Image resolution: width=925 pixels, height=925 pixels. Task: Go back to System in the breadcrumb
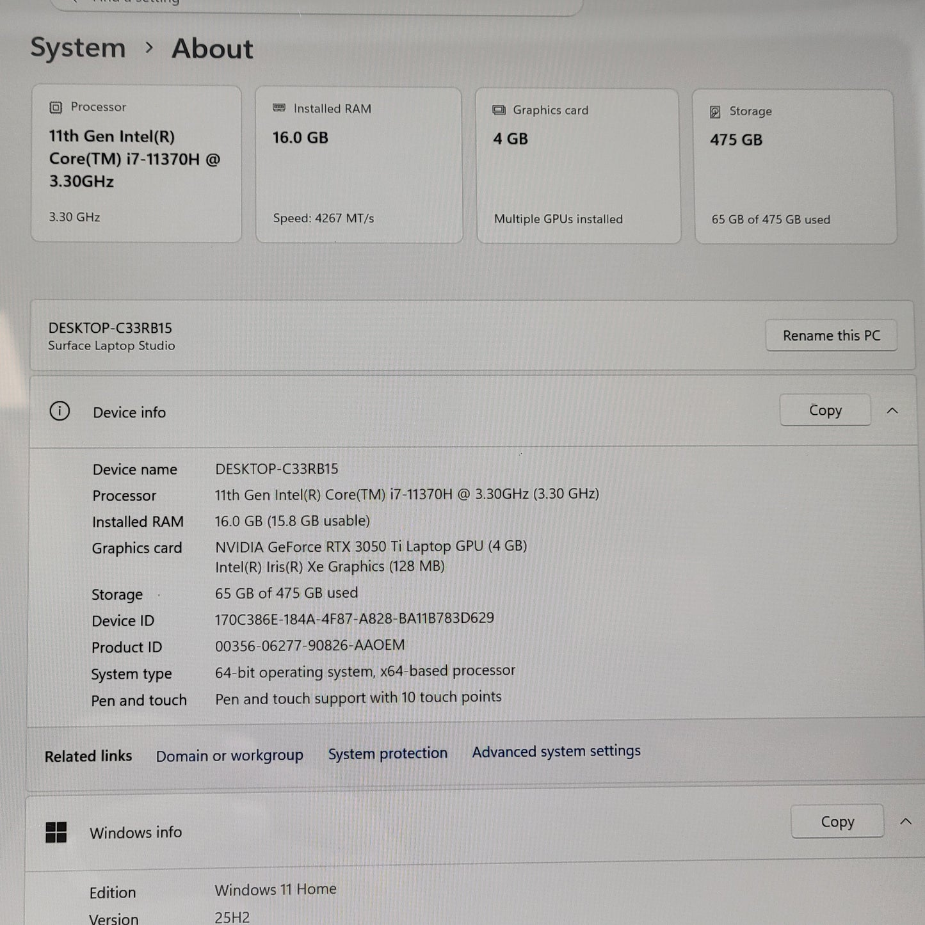[x=78, y=48]
